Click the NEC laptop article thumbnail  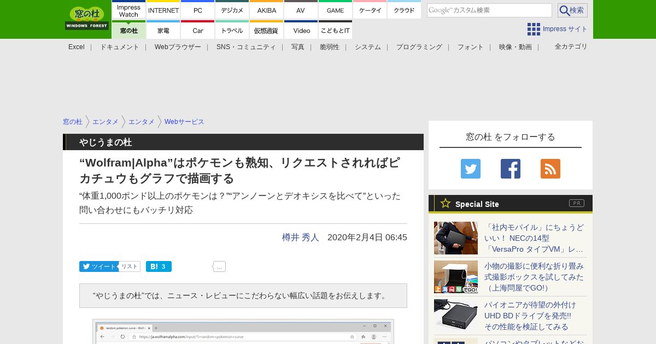(456, 238)
